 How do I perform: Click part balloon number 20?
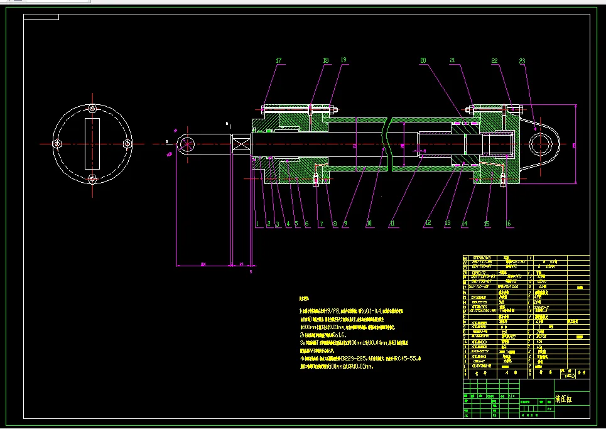tap(423, 60)
